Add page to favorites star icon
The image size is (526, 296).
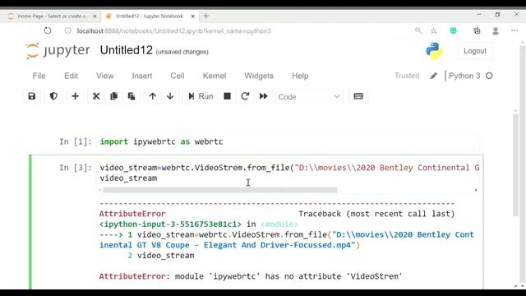(434, 31)
